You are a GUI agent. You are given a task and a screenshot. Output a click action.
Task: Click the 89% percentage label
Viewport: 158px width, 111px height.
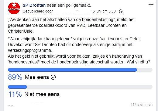(x=15, y=77)
